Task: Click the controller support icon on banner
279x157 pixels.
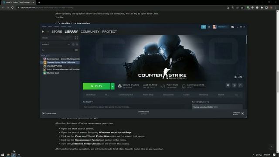Action: [240, 77]
